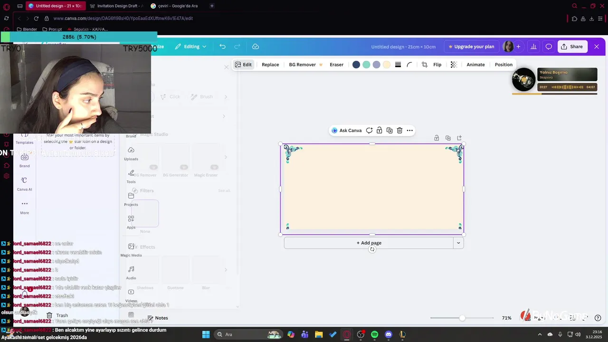
Task: Open the transparency checkerboard icon
Action: [x=454, y=65]
